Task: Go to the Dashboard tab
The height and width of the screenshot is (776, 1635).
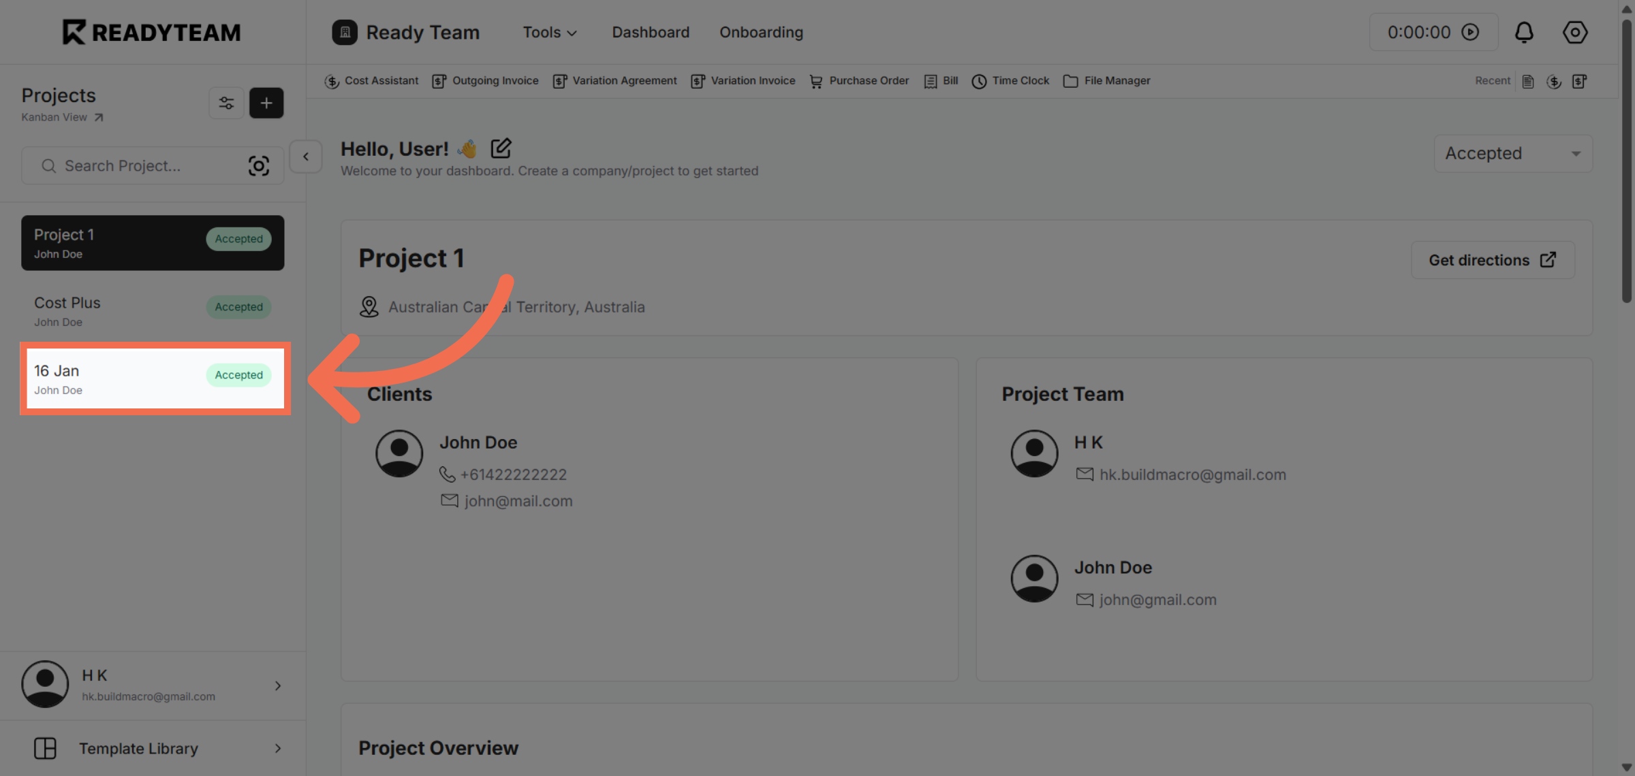Action: pyautogui.click(x=651, y=32)
